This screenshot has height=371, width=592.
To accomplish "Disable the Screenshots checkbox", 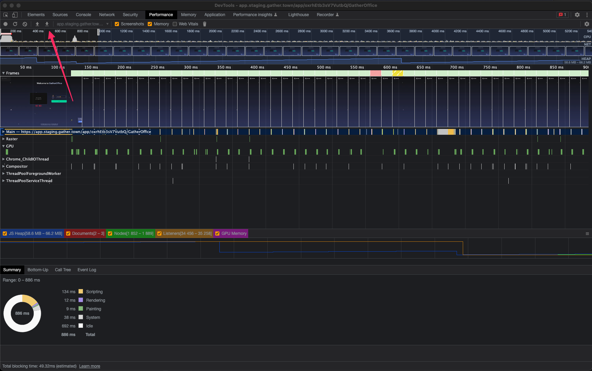I will click(x=117, y=24).
